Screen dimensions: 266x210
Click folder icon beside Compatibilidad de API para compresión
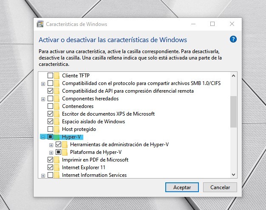(x=57, y=91)
